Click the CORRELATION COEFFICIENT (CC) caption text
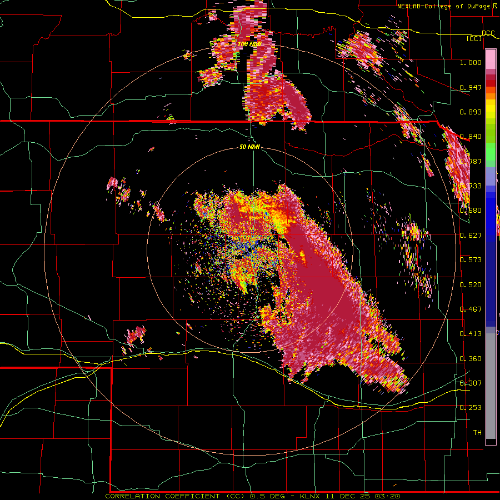Viewport: 500px width, 500px height. click(175, 496)
